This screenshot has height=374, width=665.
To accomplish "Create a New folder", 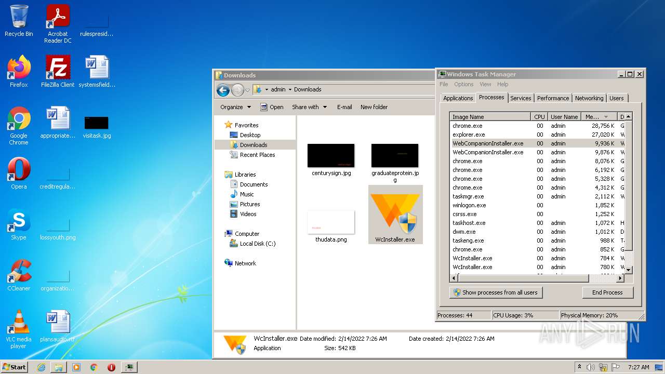I will tap(374, 107).
